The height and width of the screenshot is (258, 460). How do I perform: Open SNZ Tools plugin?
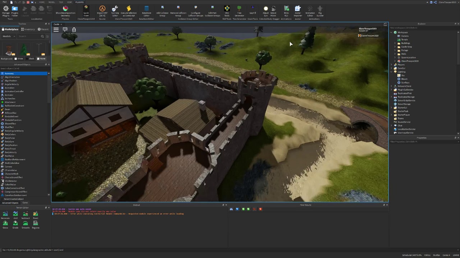tap(227, 11)
